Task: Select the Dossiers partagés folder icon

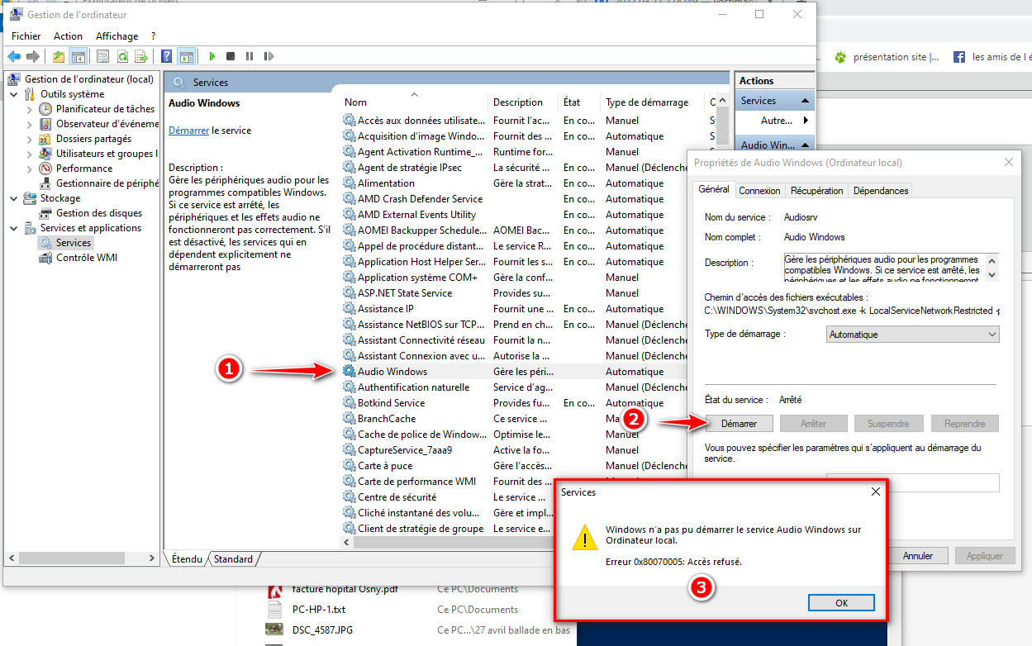Action: 45,139
